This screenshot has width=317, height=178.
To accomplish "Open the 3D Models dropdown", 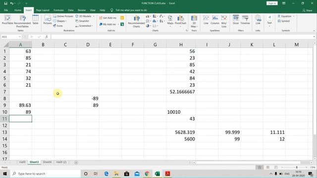I will [x=85, y=16].
